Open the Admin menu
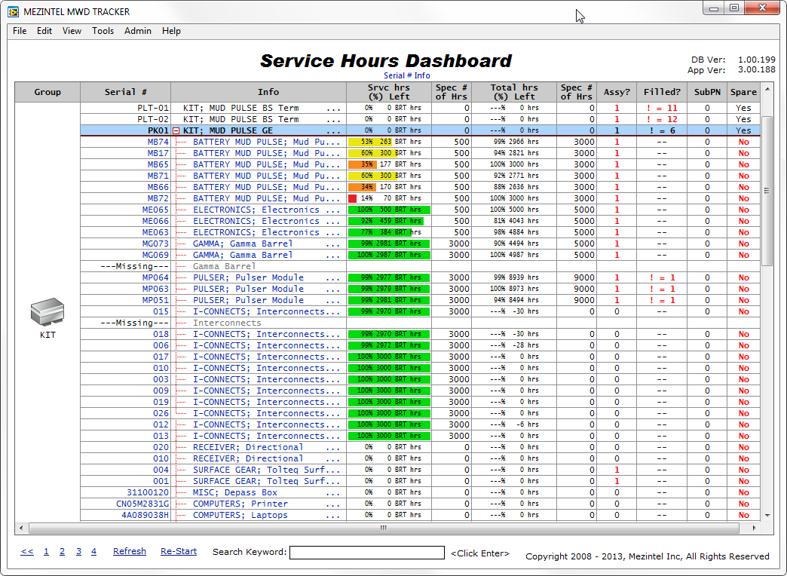 (x=138, y=31)
